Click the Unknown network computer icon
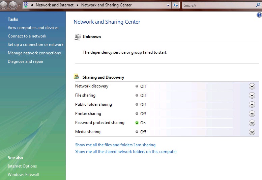 (x=78, y=37)
